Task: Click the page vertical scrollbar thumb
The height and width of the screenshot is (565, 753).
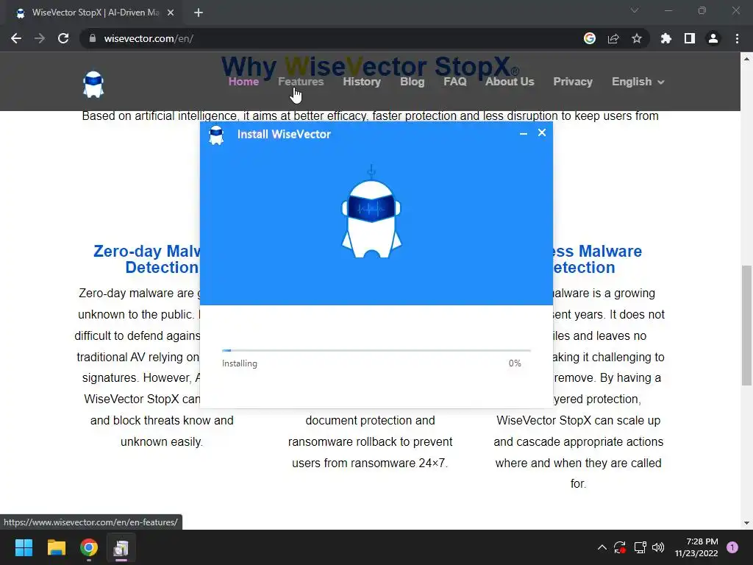Action: [x=746, y=325]
